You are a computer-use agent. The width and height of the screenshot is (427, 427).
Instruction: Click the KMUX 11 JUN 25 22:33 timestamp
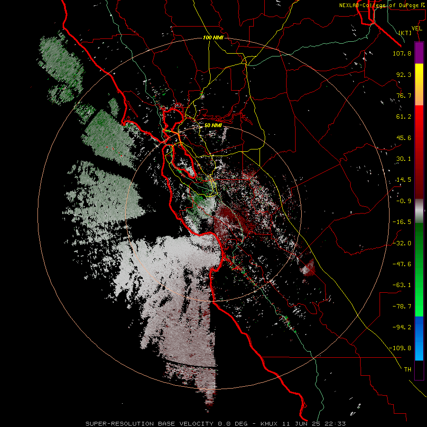tap(303, 424)
